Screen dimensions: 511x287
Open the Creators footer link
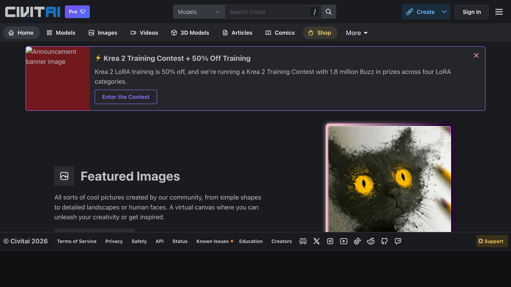point(281,241)
